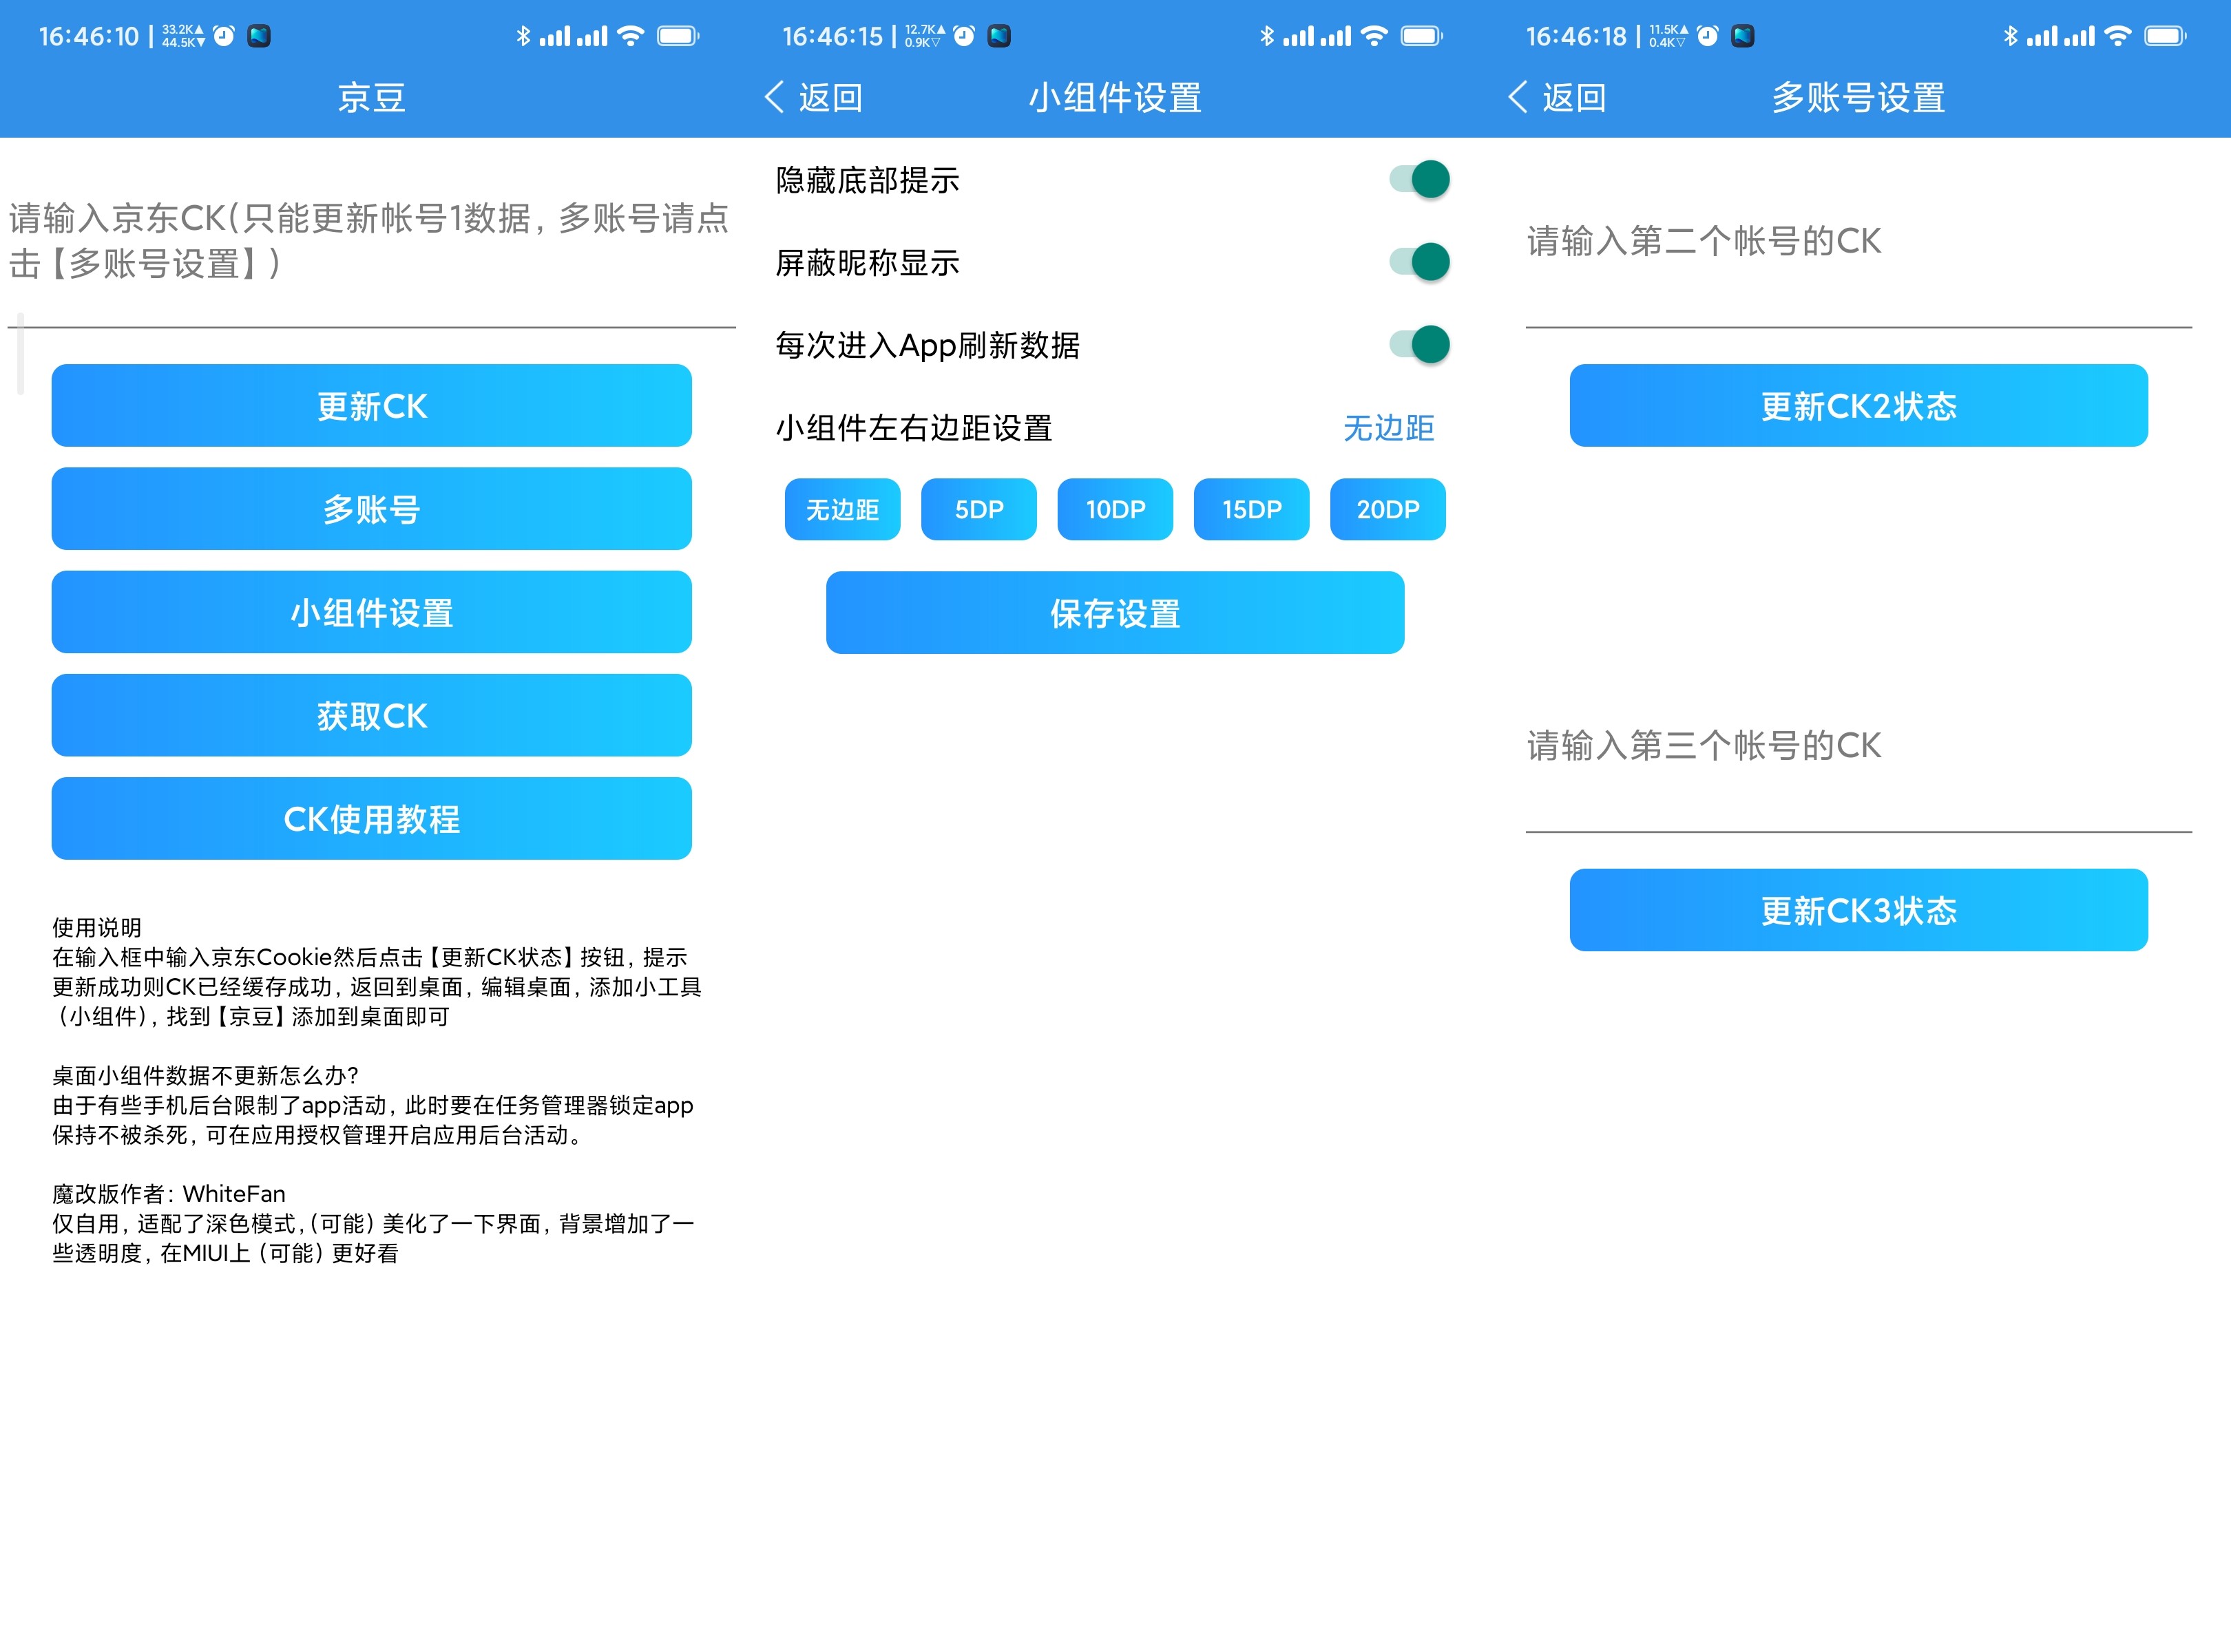Tap the 更新CK3状态 button

1858,909
